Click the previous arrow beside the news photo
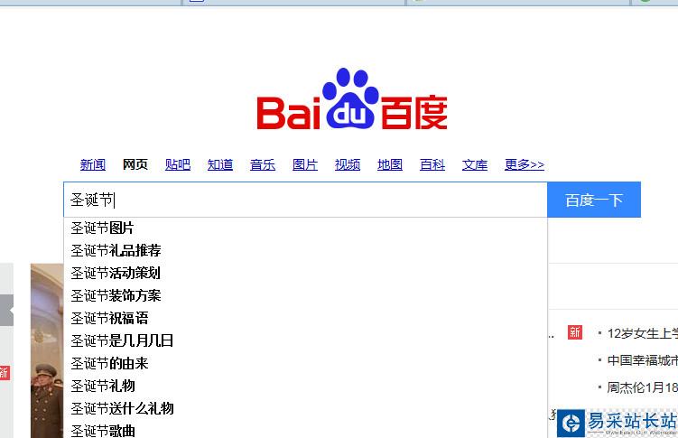 (x=6, y=310)
